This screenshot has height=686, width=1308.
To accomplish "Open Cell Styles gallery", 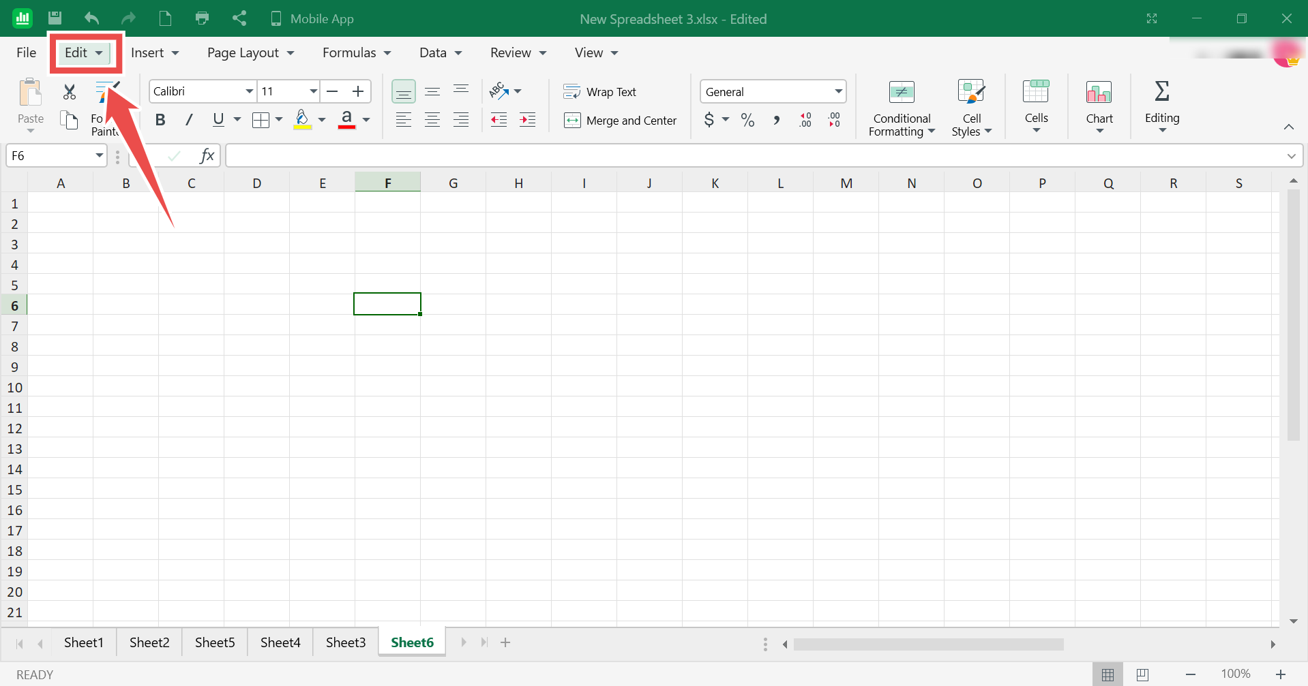I will (971, 108).
